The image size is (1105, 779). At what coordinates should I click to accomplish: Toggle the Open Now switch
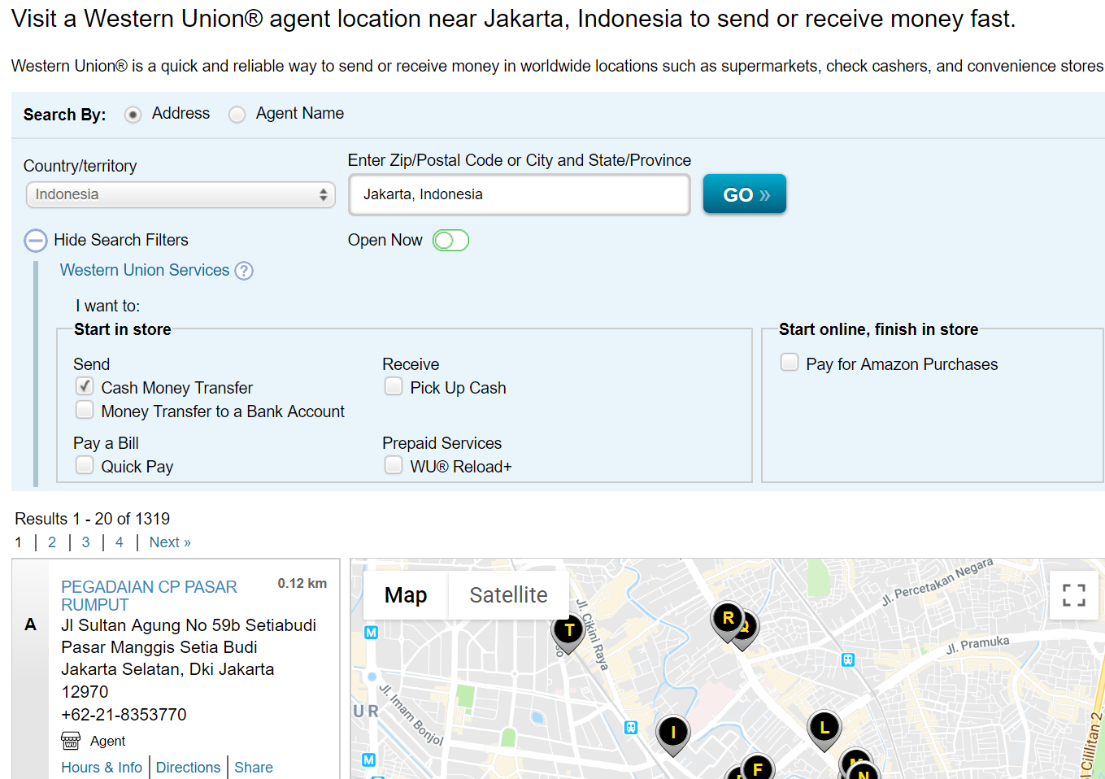[450, 241]
